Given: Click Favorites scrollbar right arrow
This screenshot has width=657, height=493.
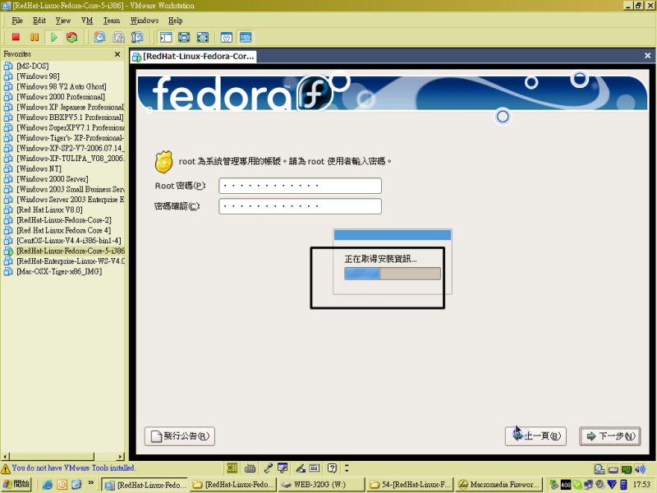Looking at the screenshot, I should tap(121, 456).
